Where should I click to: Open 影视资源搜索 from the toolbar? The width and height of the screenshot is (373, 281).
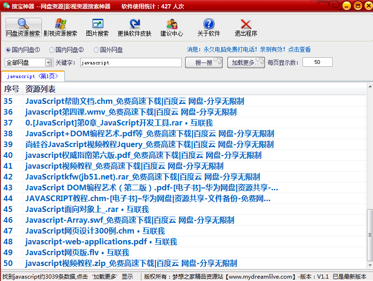[61, 27]
